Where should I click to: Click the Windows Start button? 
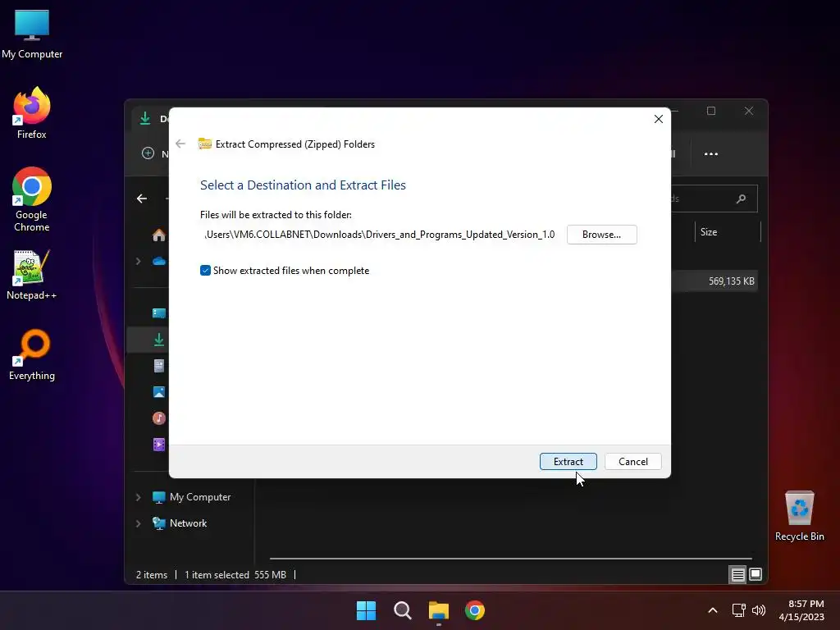pyautogui.click(x=367, y=610)
